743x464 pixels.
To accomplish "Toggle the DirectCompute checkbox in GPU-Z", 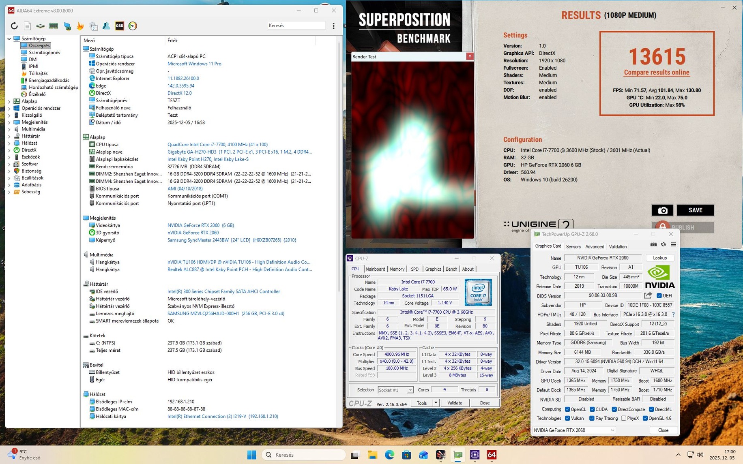I will coord(614,409).
